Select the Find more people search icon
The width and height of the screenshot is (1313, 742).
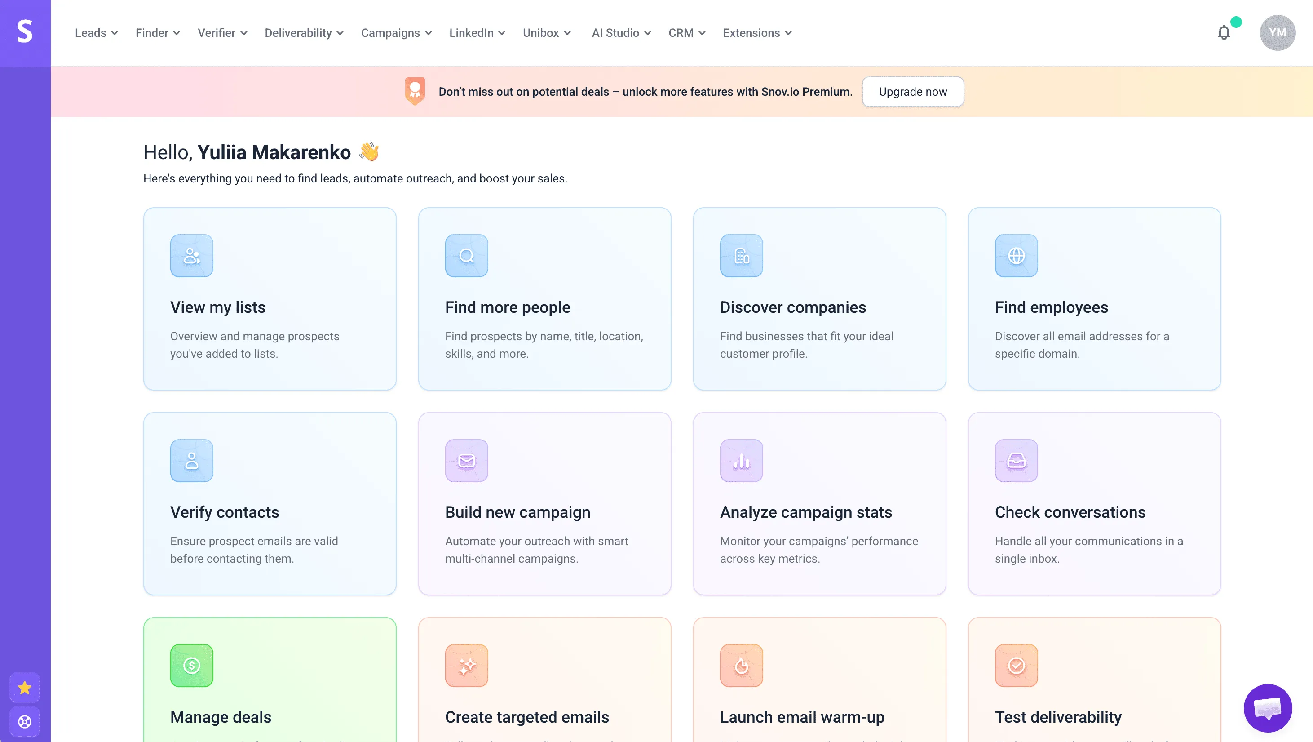pyautogui.click(x=466, y=255)
